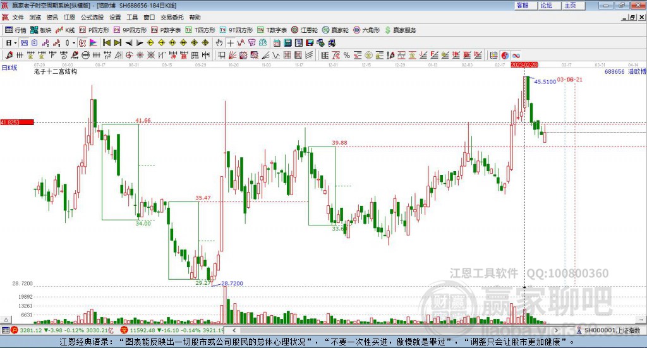Screen dimensions: 647x348
Task: Open 赢家服务 service page
Action: click(400, 30)
